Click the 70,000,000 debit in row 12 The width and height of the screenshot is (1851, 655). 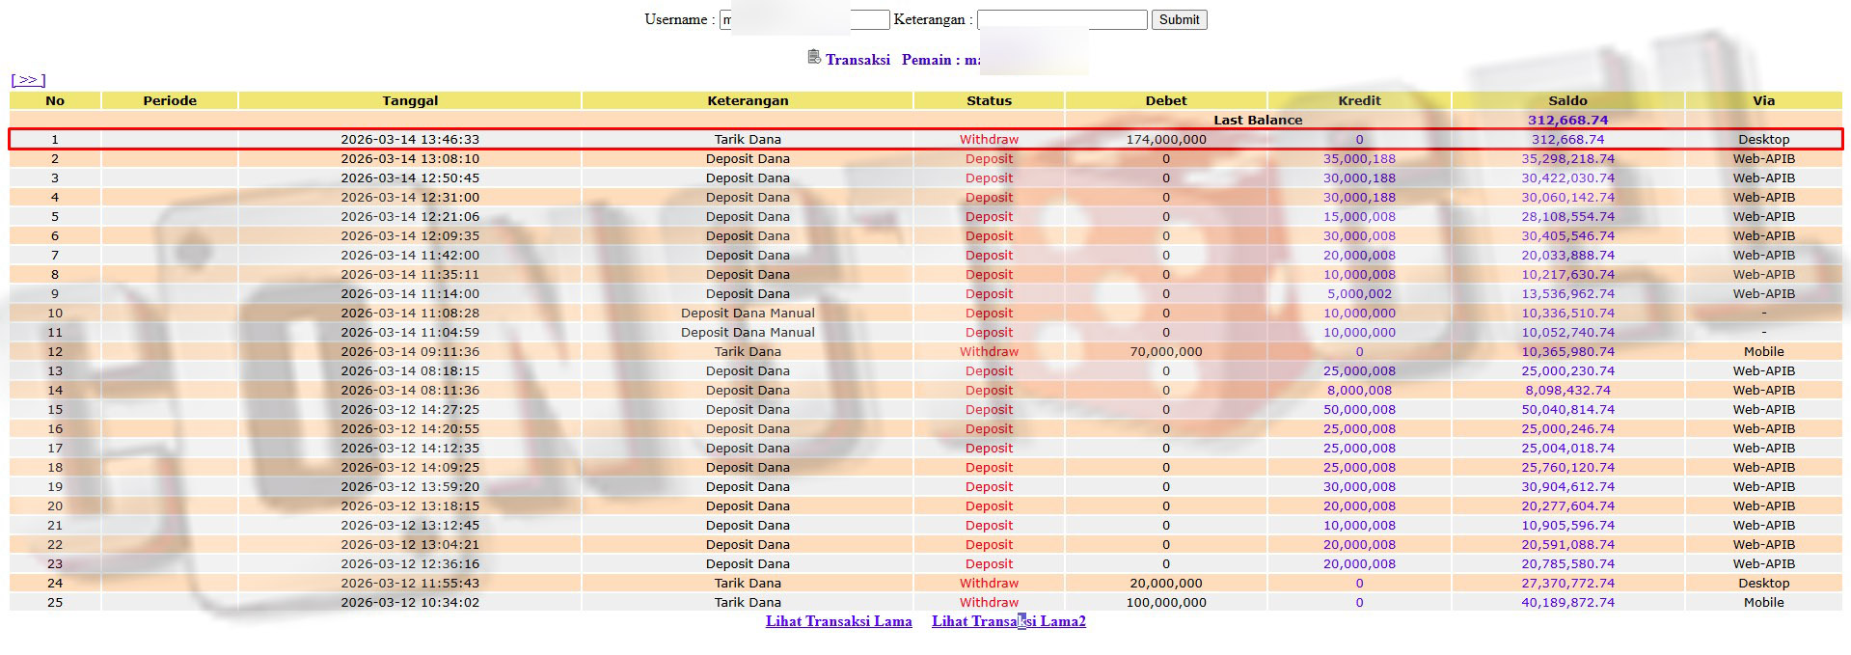[1165, 352]
